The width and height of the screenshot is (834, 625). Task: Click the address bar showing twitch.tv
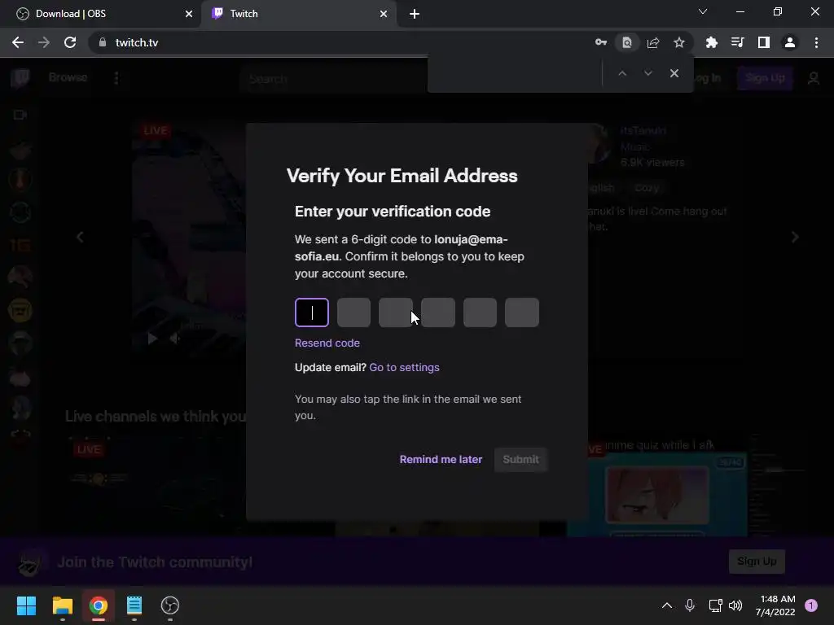(340, 42)
